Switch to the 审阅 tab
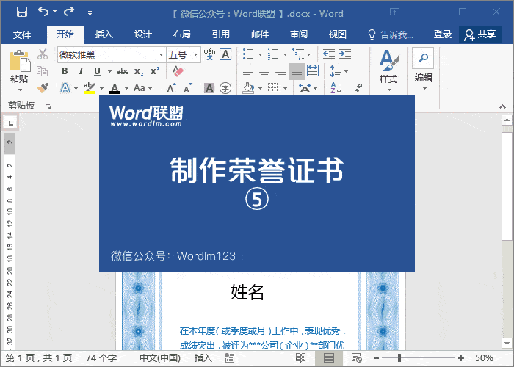 pyautogui.click(x=299, y=34)
